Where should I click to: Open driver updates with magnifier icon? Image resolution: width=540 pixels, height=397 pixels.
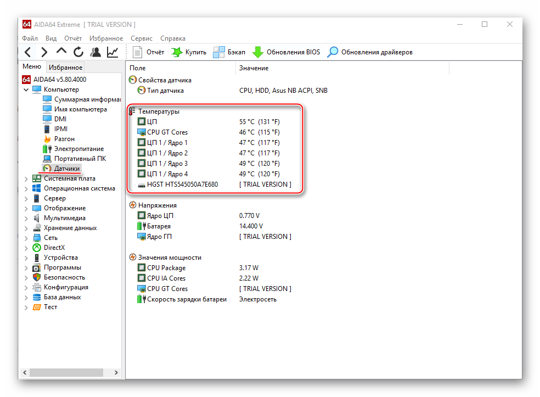click(x=369, y=52)
